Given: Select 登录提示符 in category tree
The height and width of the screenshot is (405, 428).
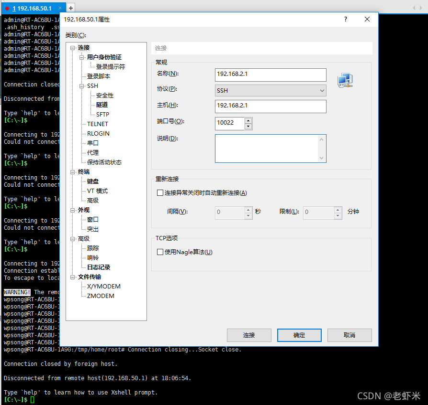Looking at the screenshot, I should click(111, 67).
